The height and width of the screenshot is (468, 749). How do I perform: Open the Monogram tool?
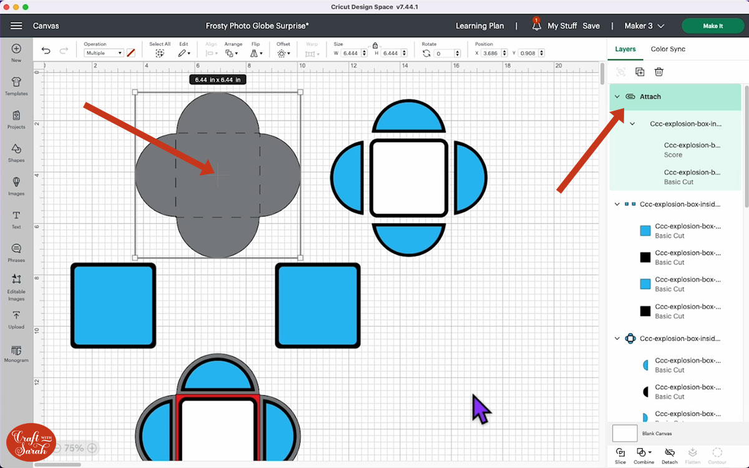click(16, 353)
